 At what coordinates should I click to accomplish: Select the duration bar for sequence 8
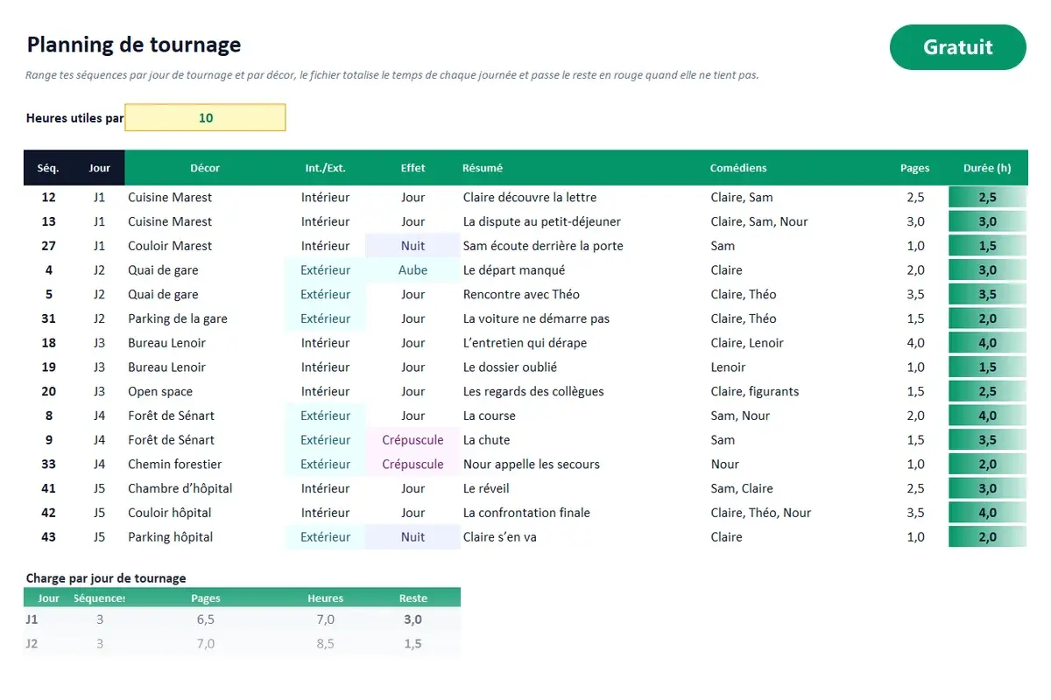tap(987, 416)
